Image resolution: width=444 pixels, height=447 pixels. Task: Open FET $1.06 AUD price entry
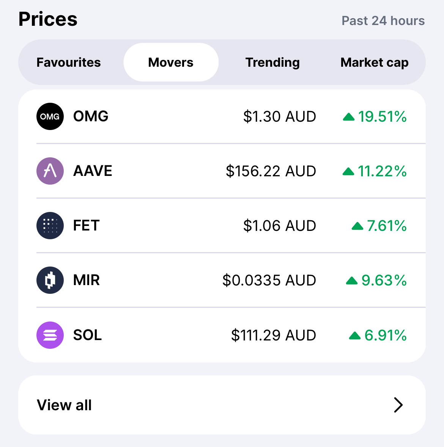[x=222, y=226]
